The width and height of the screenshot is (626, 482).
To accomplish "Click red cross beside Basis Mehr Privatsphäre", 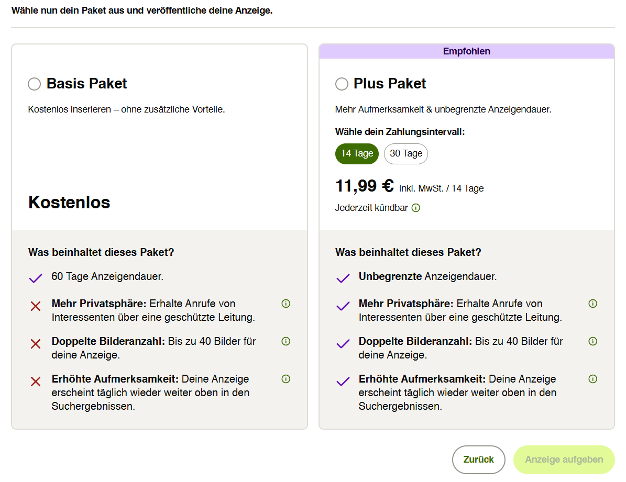I will [x=36, y=306].
